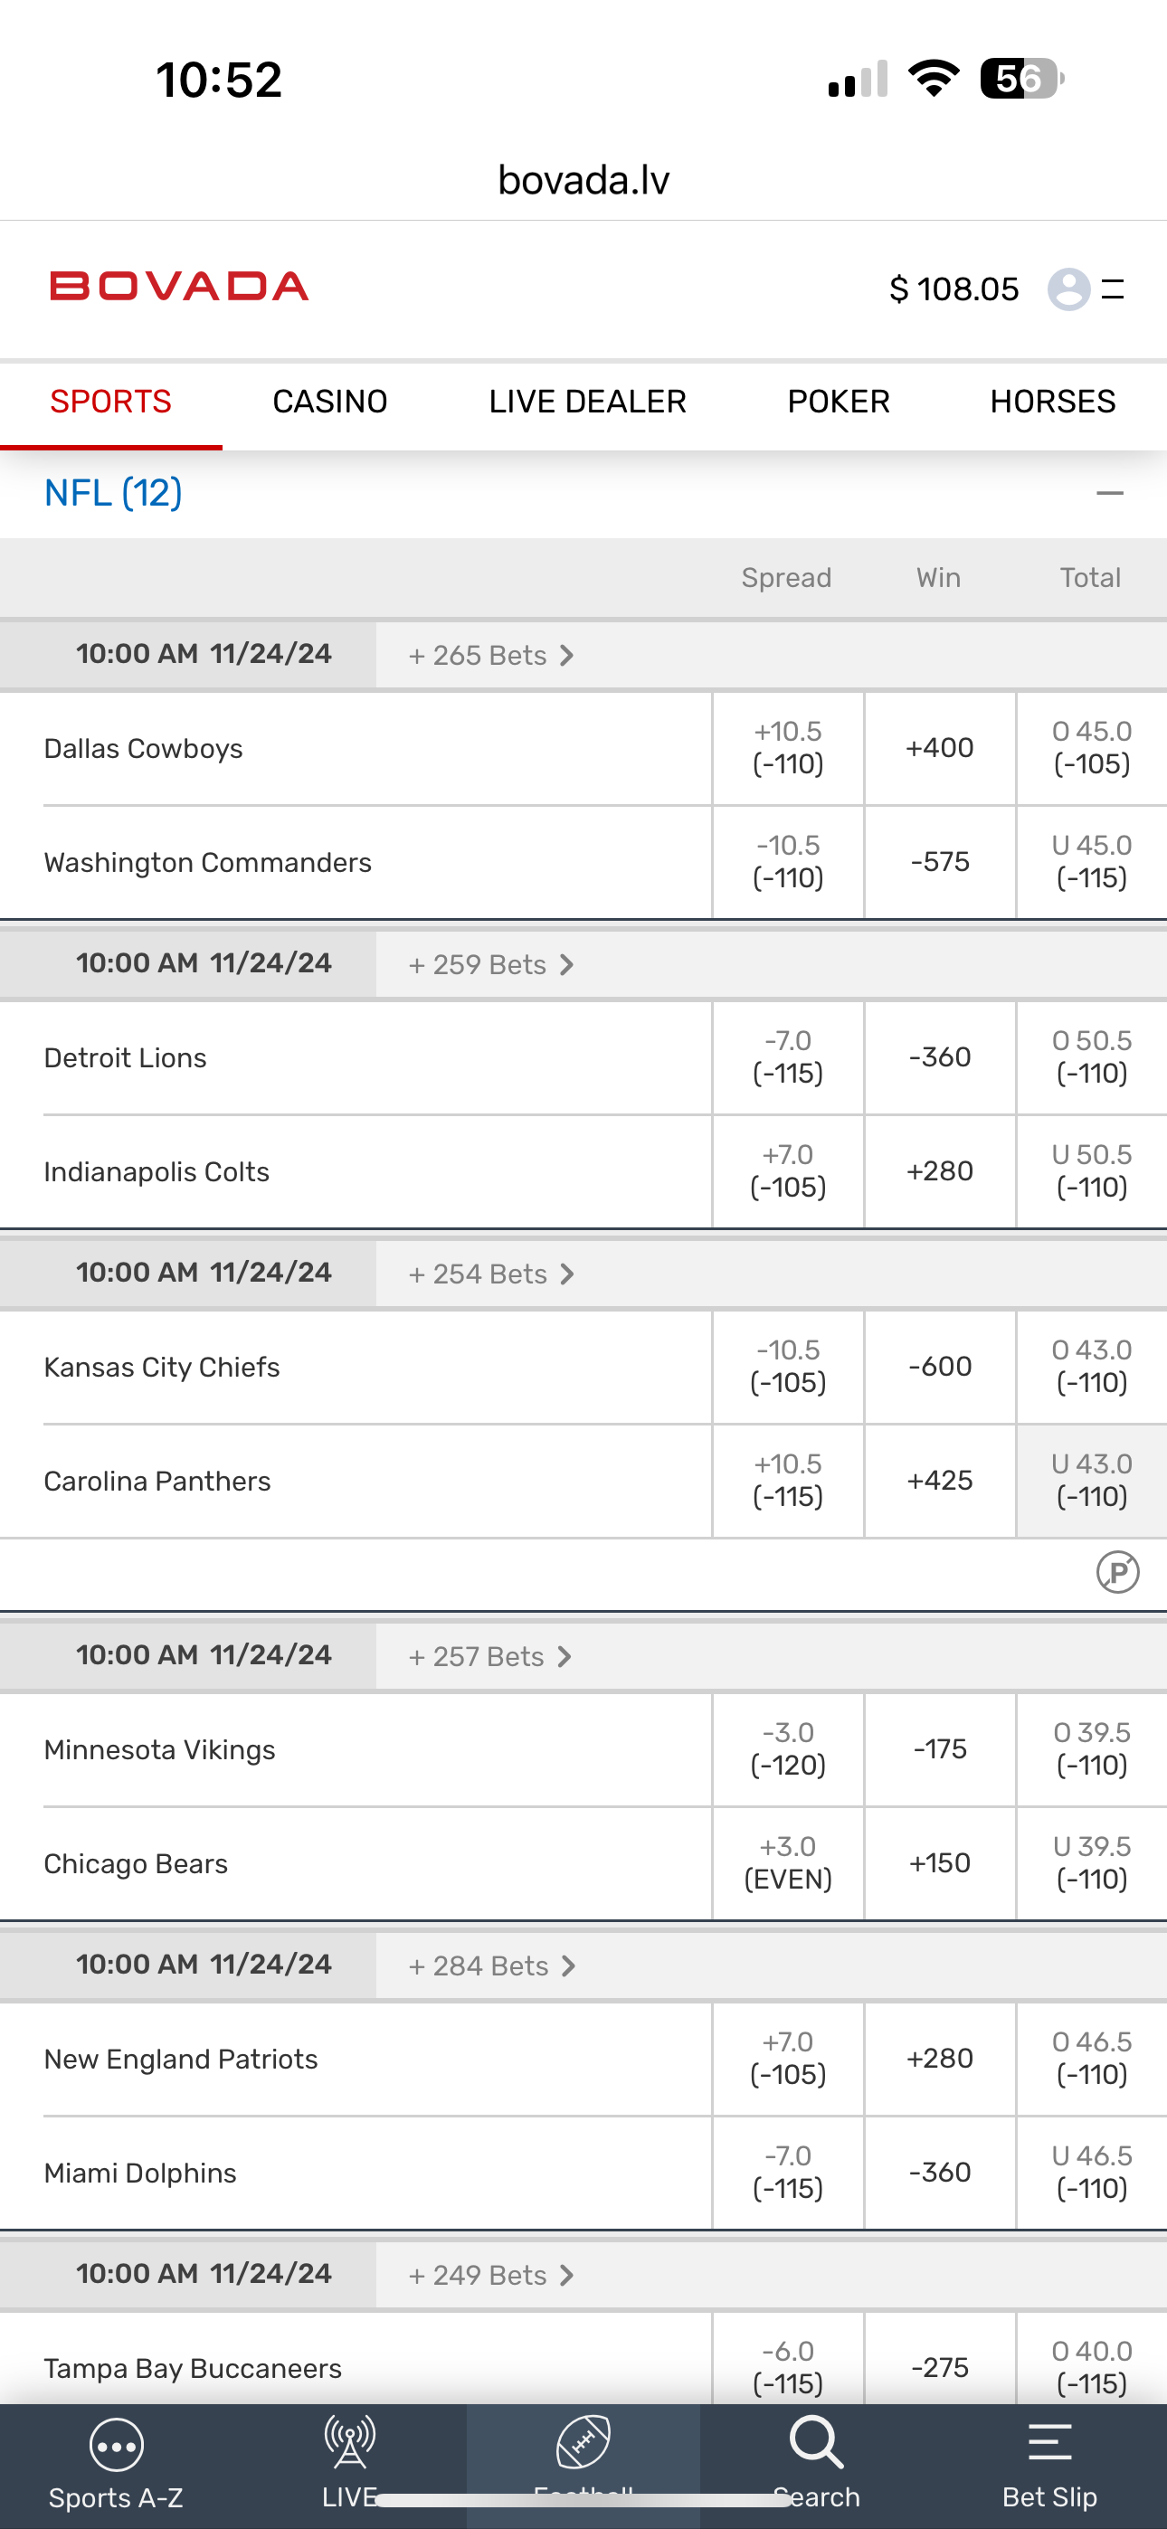
Task: Tap the account profile icon
Action: tap(1068, 289)
